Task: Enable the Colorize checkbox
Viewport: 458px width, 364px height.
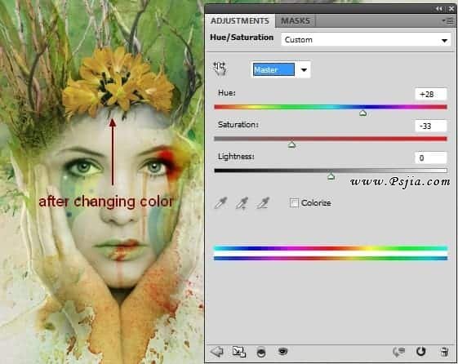Action: [294, 203]
